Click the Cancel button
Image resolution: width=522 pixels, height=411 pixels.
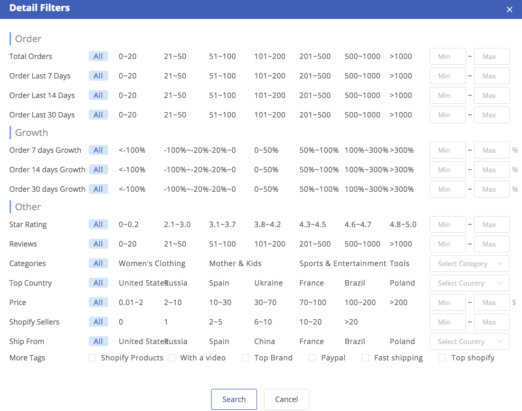(287, 399)
